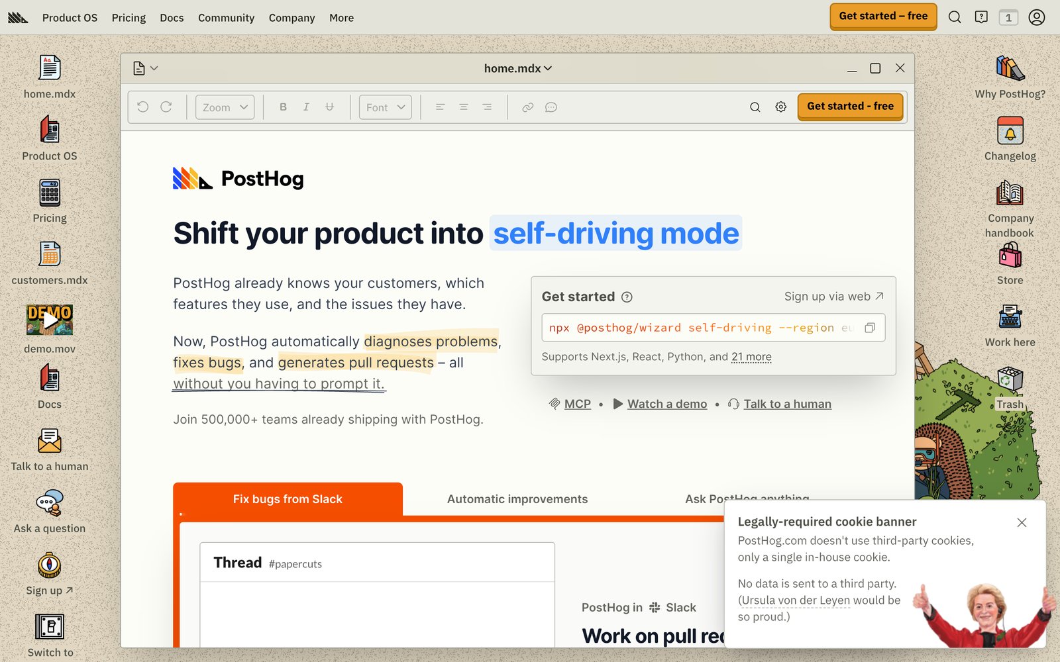The image size is (1060, 662).
Task: Open the Product OS menu
Action: pos(70,18)
